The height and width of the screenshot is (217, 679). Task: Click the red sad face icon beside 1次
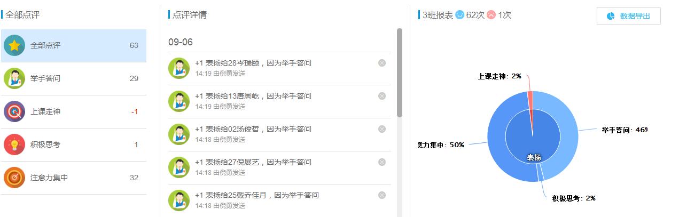[x=491, y=15]
